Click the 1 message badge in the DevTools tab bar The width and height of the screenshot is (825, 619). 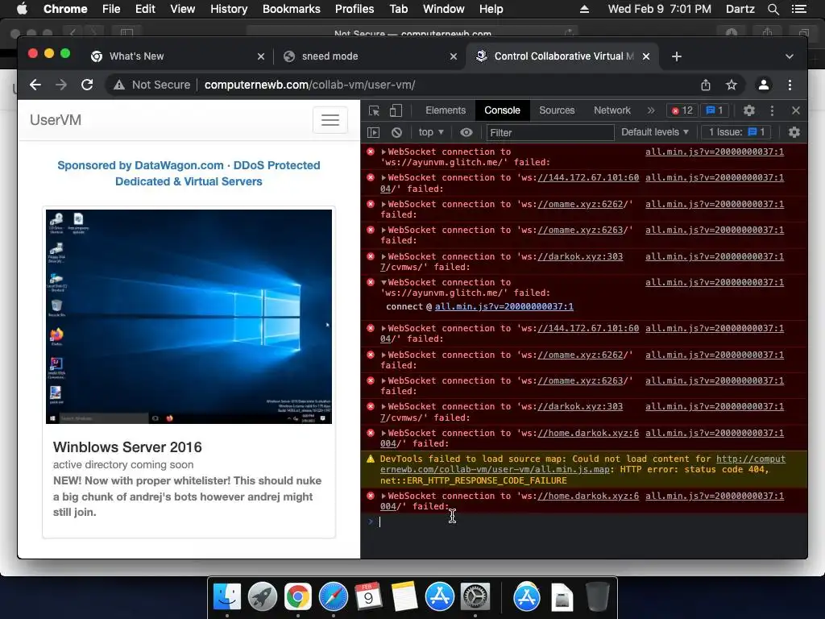[x=715, y=110]
